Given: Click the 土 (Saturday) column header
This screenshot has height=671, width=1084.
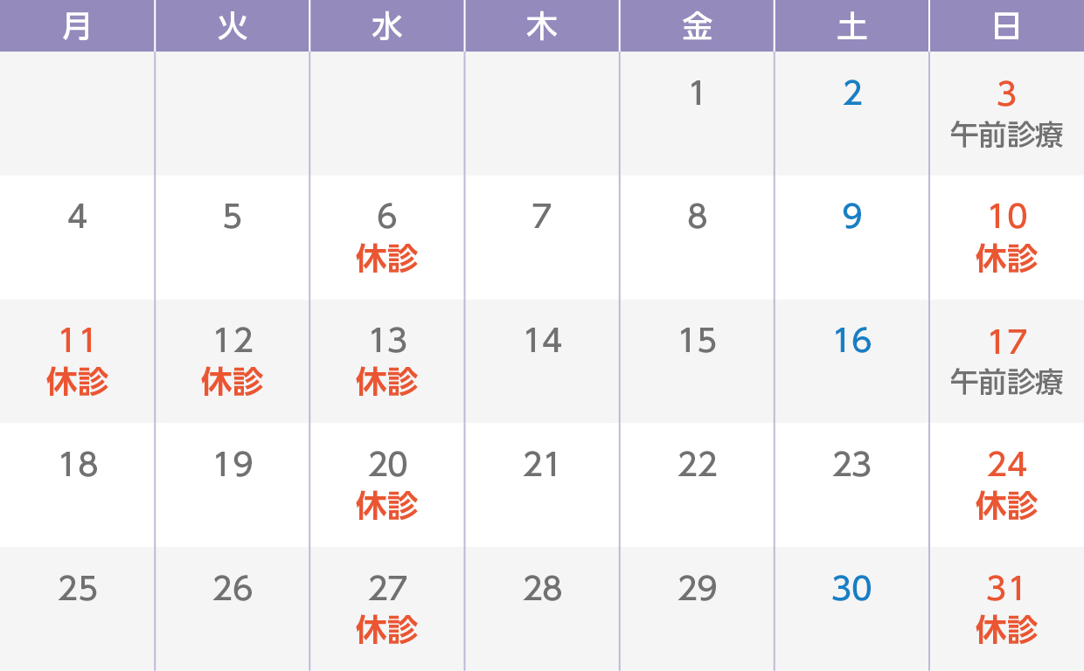Looking at the screenshot, I should click(851, 26).
